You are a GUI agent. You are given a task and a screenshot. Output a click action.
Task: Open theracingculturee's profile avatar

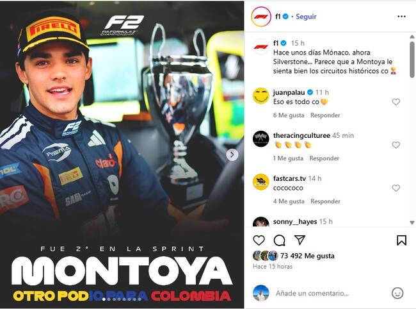[260, 139]
